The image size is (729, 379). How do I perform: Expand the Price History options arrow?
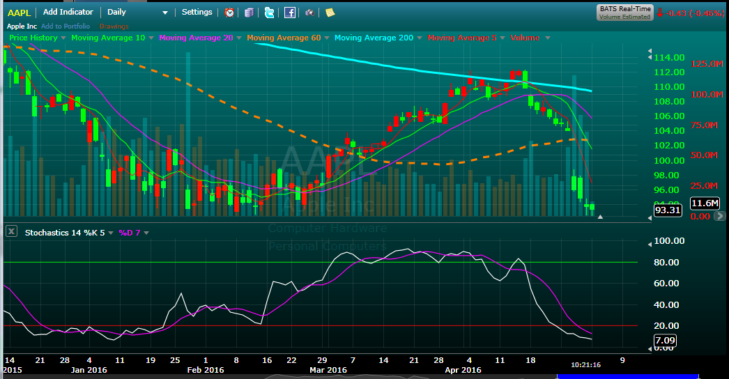(x=63, y=38)
